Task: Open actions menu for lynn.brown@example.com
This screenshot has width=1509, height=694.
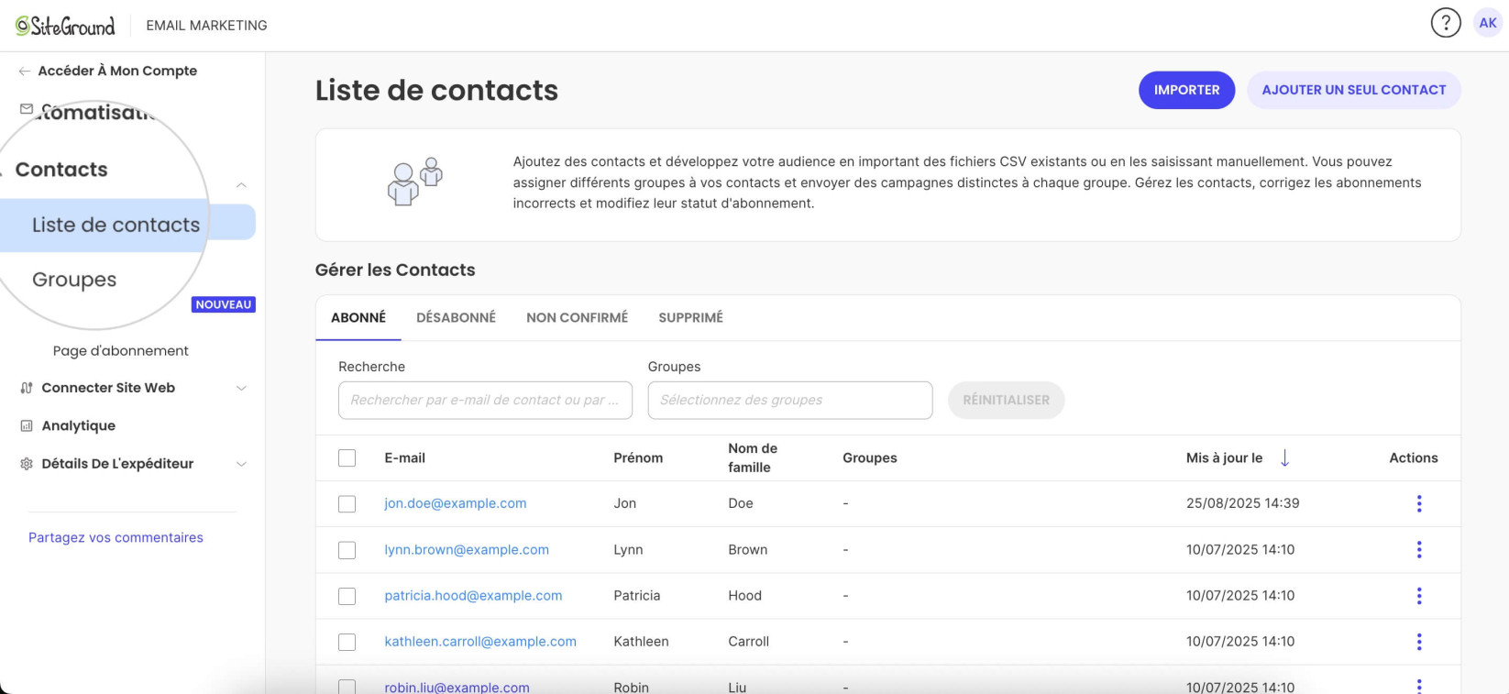Action: tap(1418, 549)
